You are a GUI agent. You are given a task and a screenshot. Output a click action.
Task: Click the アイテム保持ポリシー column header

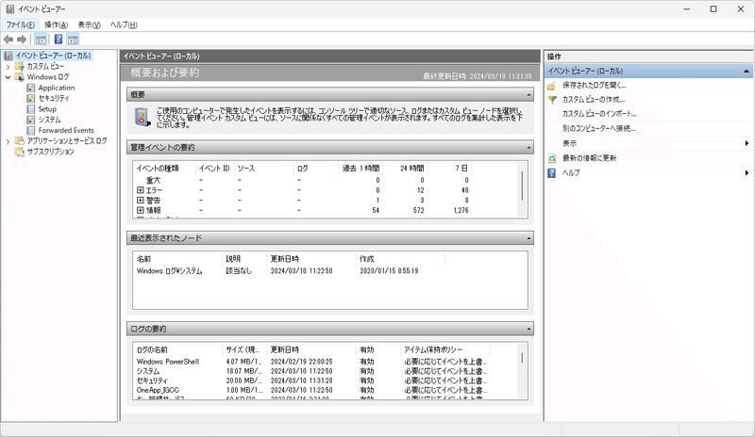coord(445,349)
